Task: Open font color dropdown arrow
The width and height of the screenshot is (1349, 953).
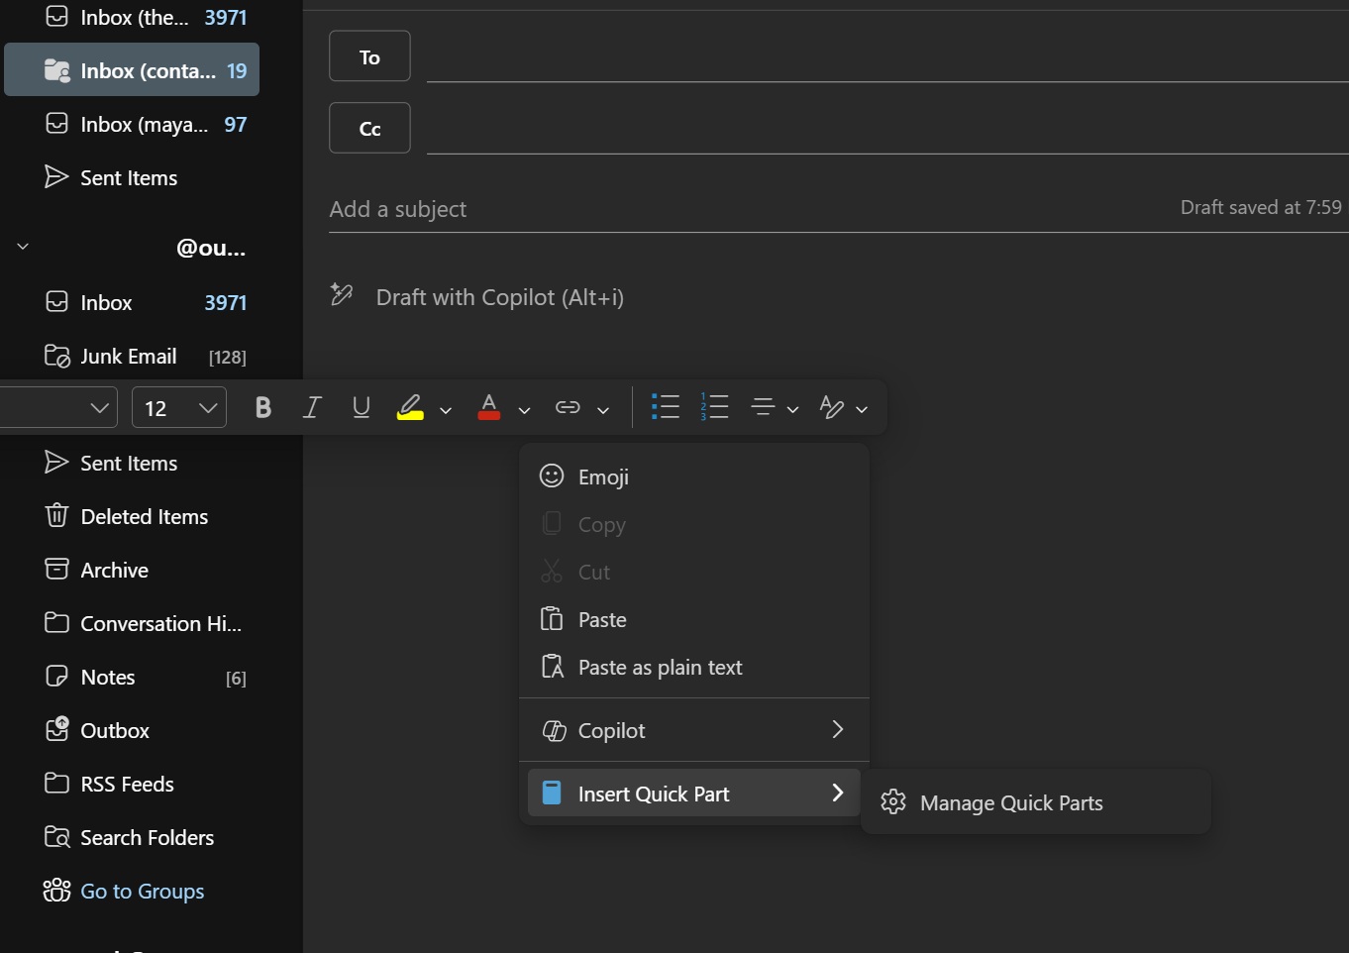Action: point(524,409)
